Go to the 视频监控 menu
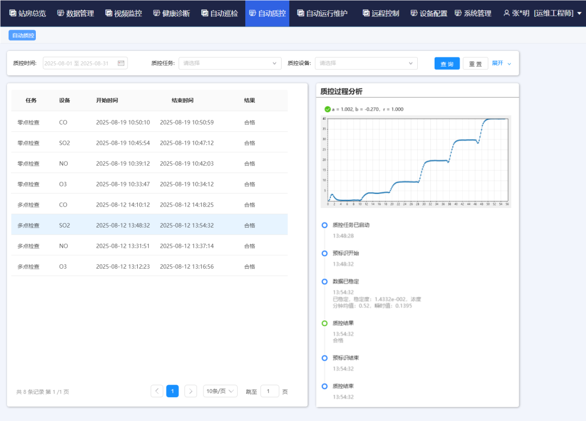The height and width of the screenshot is (421, 586). click(x=124, y=14)
